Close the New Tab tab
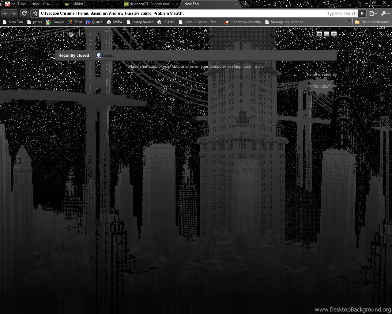 (x=236, y=4)
